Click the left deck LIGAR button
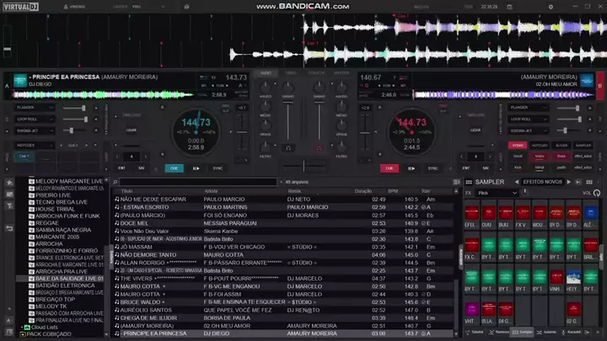This screenshot has width=607, height=341. pos(132,130)
